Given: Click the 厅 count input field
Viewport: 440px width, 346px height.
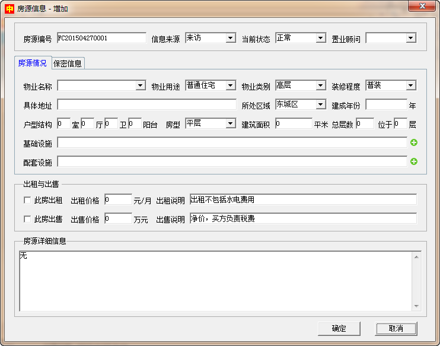Looking at the screenshot, I should click(87, 123).
